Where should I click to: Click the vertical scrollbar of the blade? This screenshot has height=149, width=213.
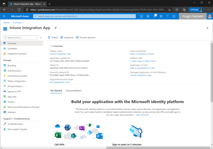click(211, 72)
